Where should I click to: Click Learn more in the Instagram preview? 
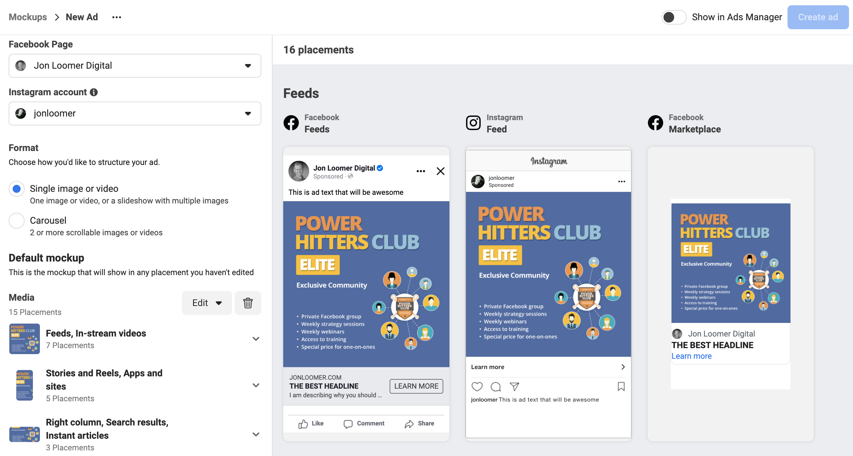pos(488,367)
